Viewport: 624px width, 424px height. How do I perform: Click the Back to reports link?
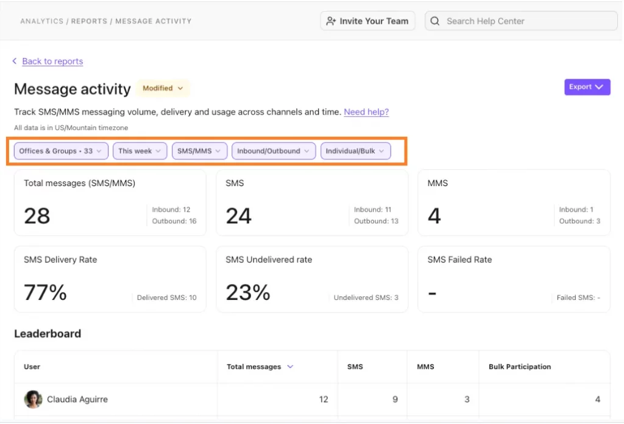point(52,61)
